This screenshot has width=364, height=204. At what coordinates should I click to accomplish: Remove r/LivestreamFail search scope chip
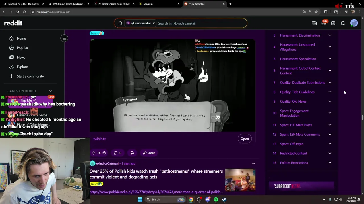[154, 23]
